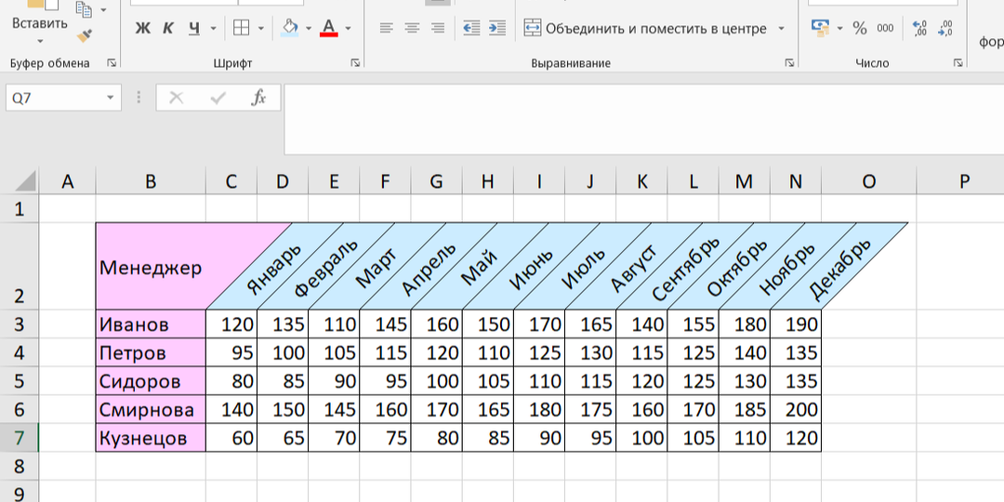Cancel formula entry X icon
The width and height of the screenshot is (1004, 502).
[x=176, y=98]
